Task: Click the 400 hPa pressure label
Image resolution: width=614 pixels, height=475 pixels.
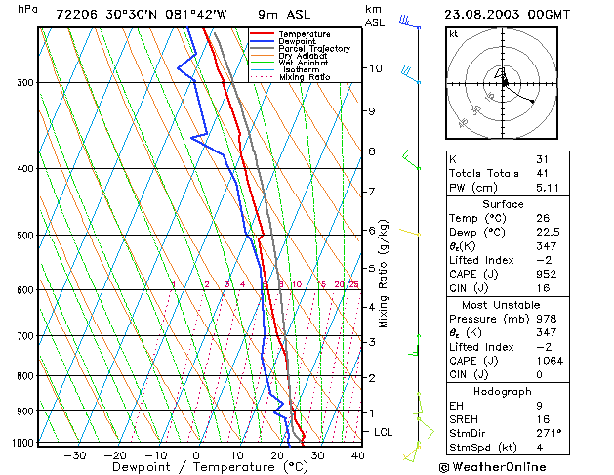Action: click(x=25, y=168)
